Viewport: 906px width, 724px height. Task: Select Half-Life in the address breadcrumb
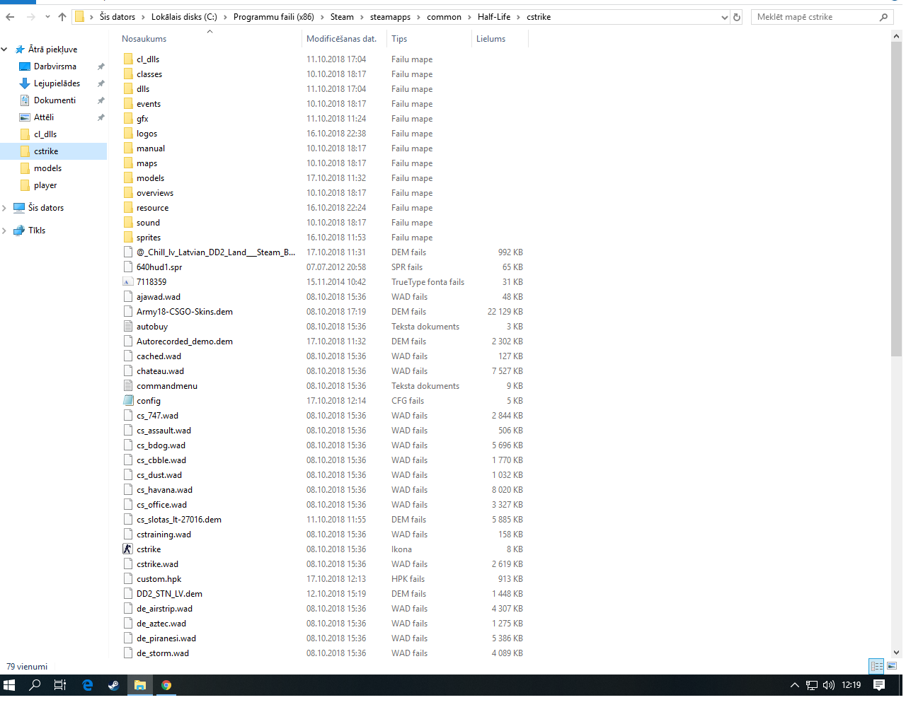(494, 17)
